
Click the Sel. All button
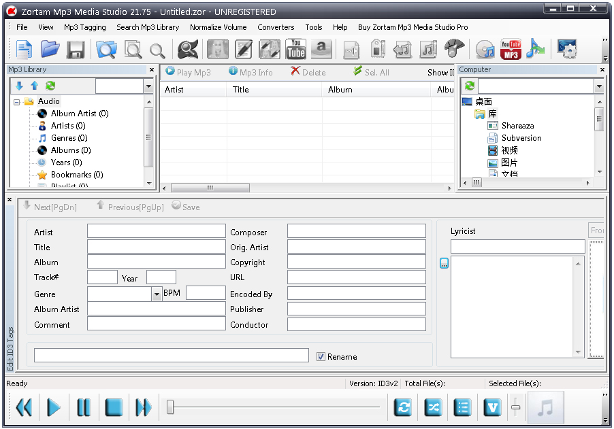tap(371, 72)
